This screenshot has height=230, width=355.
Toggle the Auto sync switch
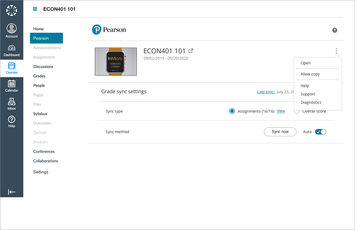point(321,132)
